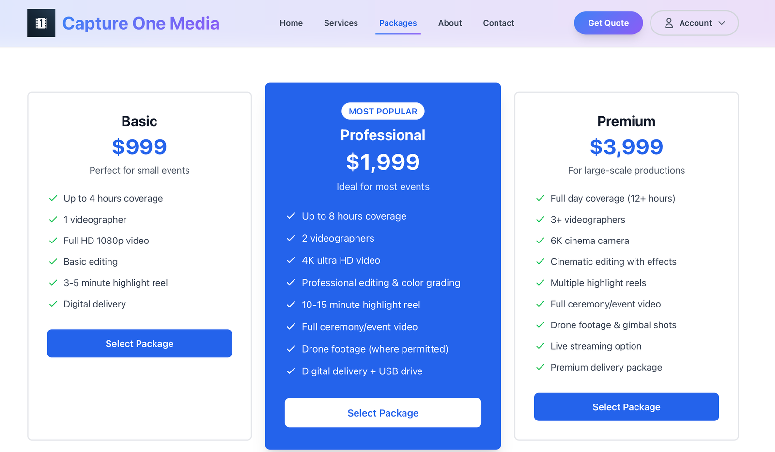Open the Packages navigation item
Image resolution: width=775 pixels, height=452 pixels.
coord(398,23)
